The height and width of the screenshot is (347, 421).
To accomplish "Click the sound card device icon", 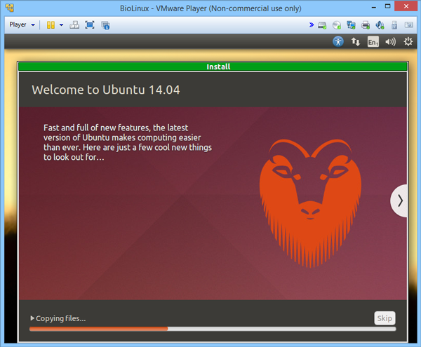I will pyautogui.click(x=380, y=25).
